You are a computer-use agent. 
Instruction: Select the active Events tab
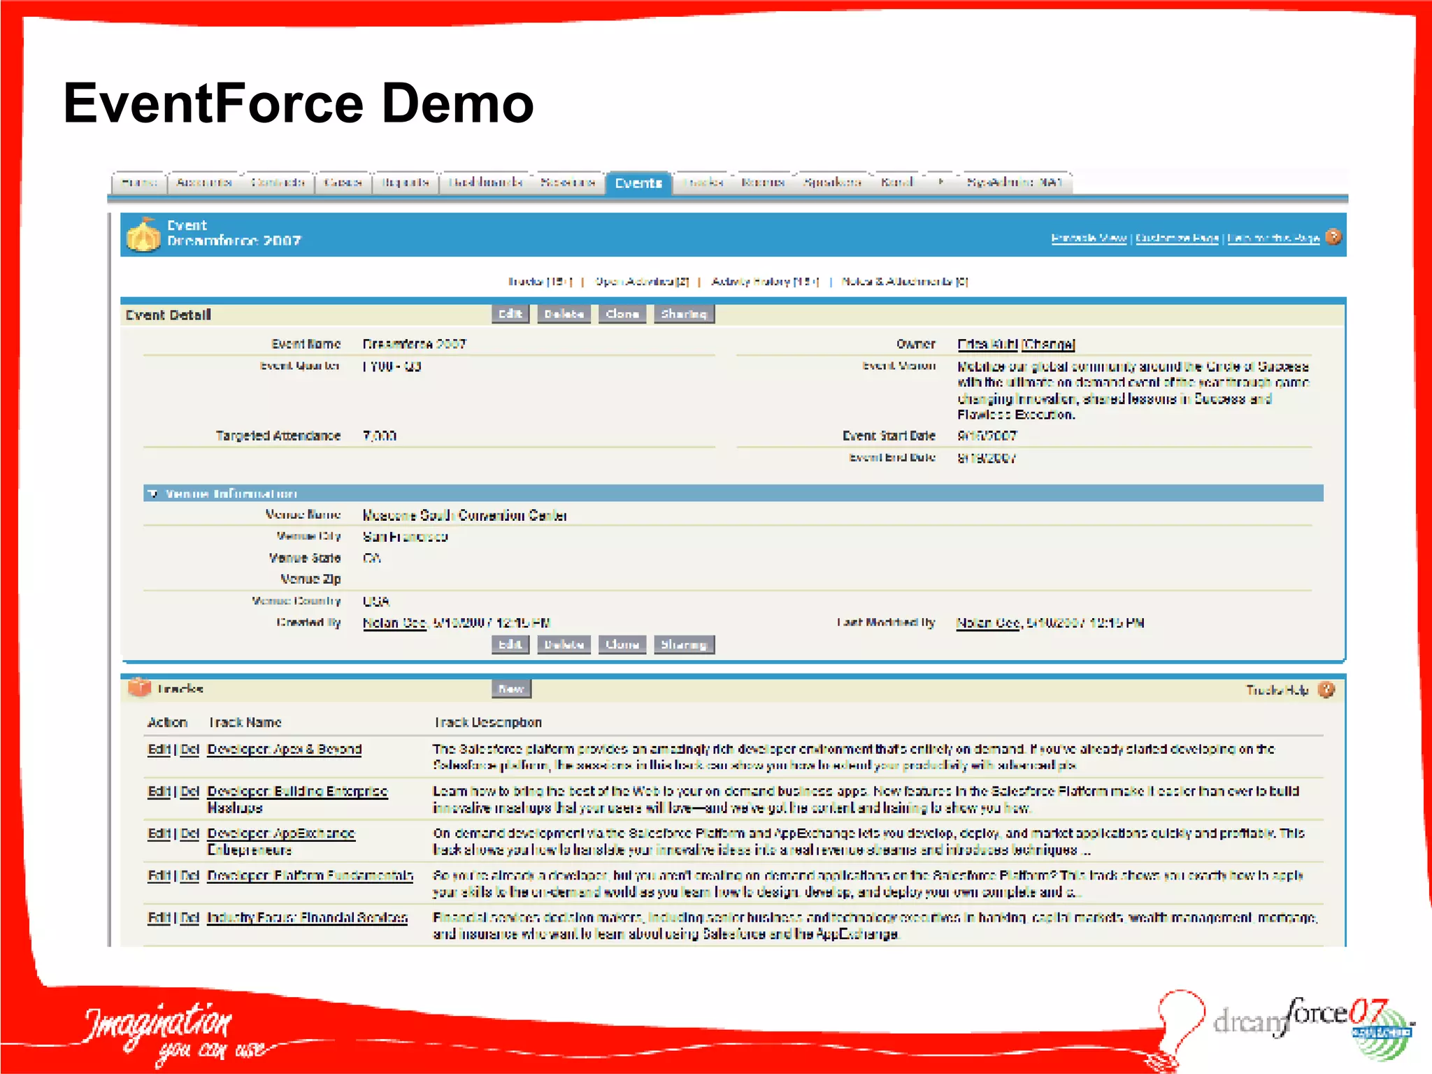tap(638, 183)
